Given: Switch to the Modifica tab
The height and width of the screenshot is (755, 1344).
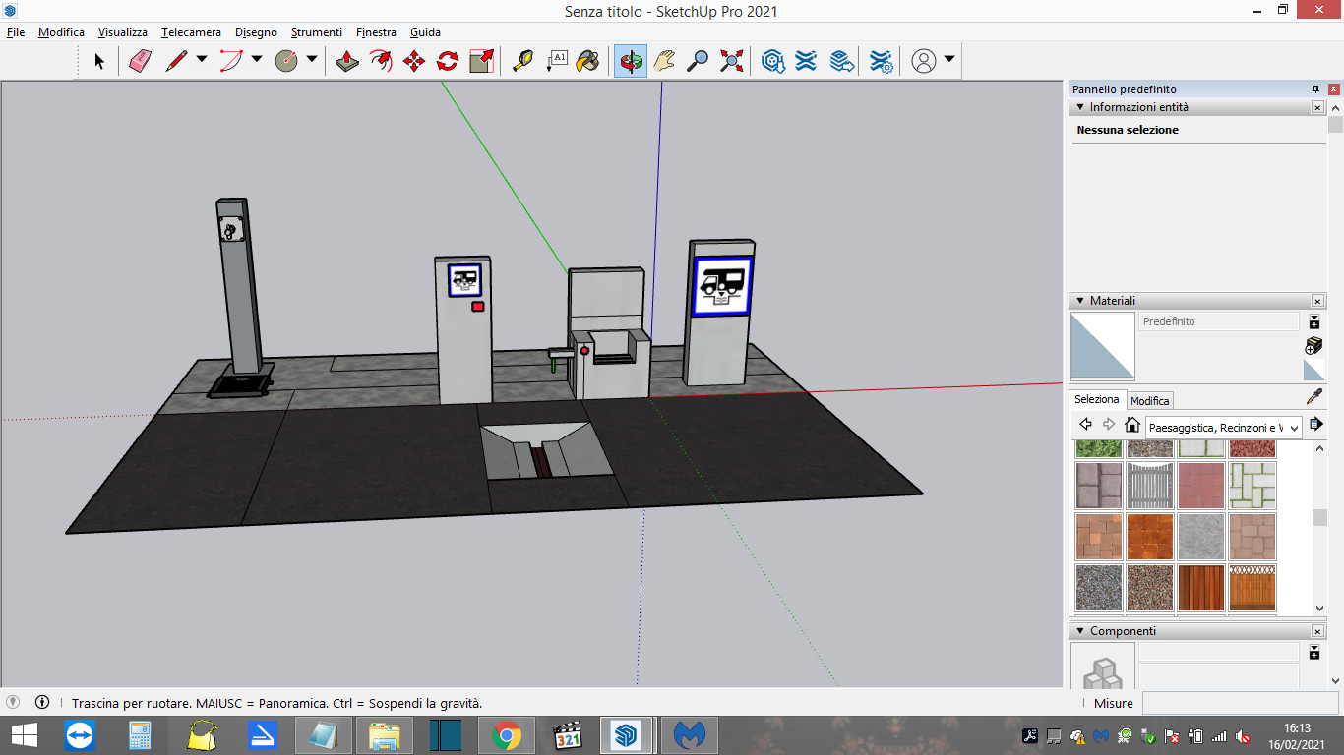Looking at the screenshot, I should (x=1149, y=400).
